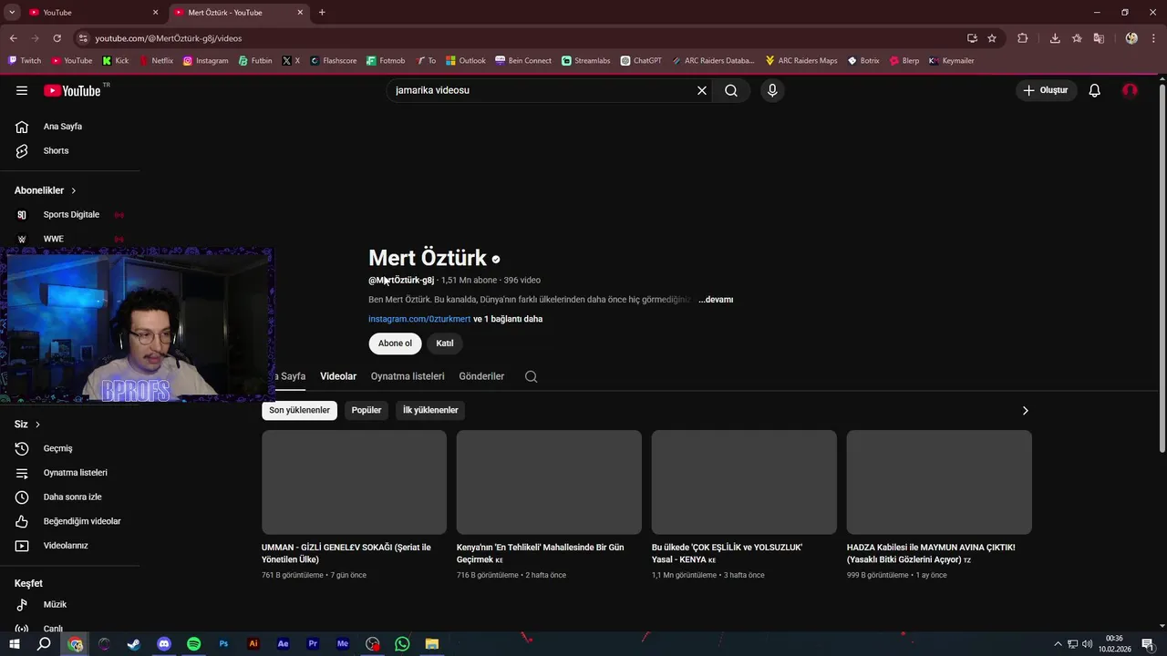Image resolution: width=1167 pixels, height=656 pixels.
Task: Expand the Siz section
Action: click(27, 425)
